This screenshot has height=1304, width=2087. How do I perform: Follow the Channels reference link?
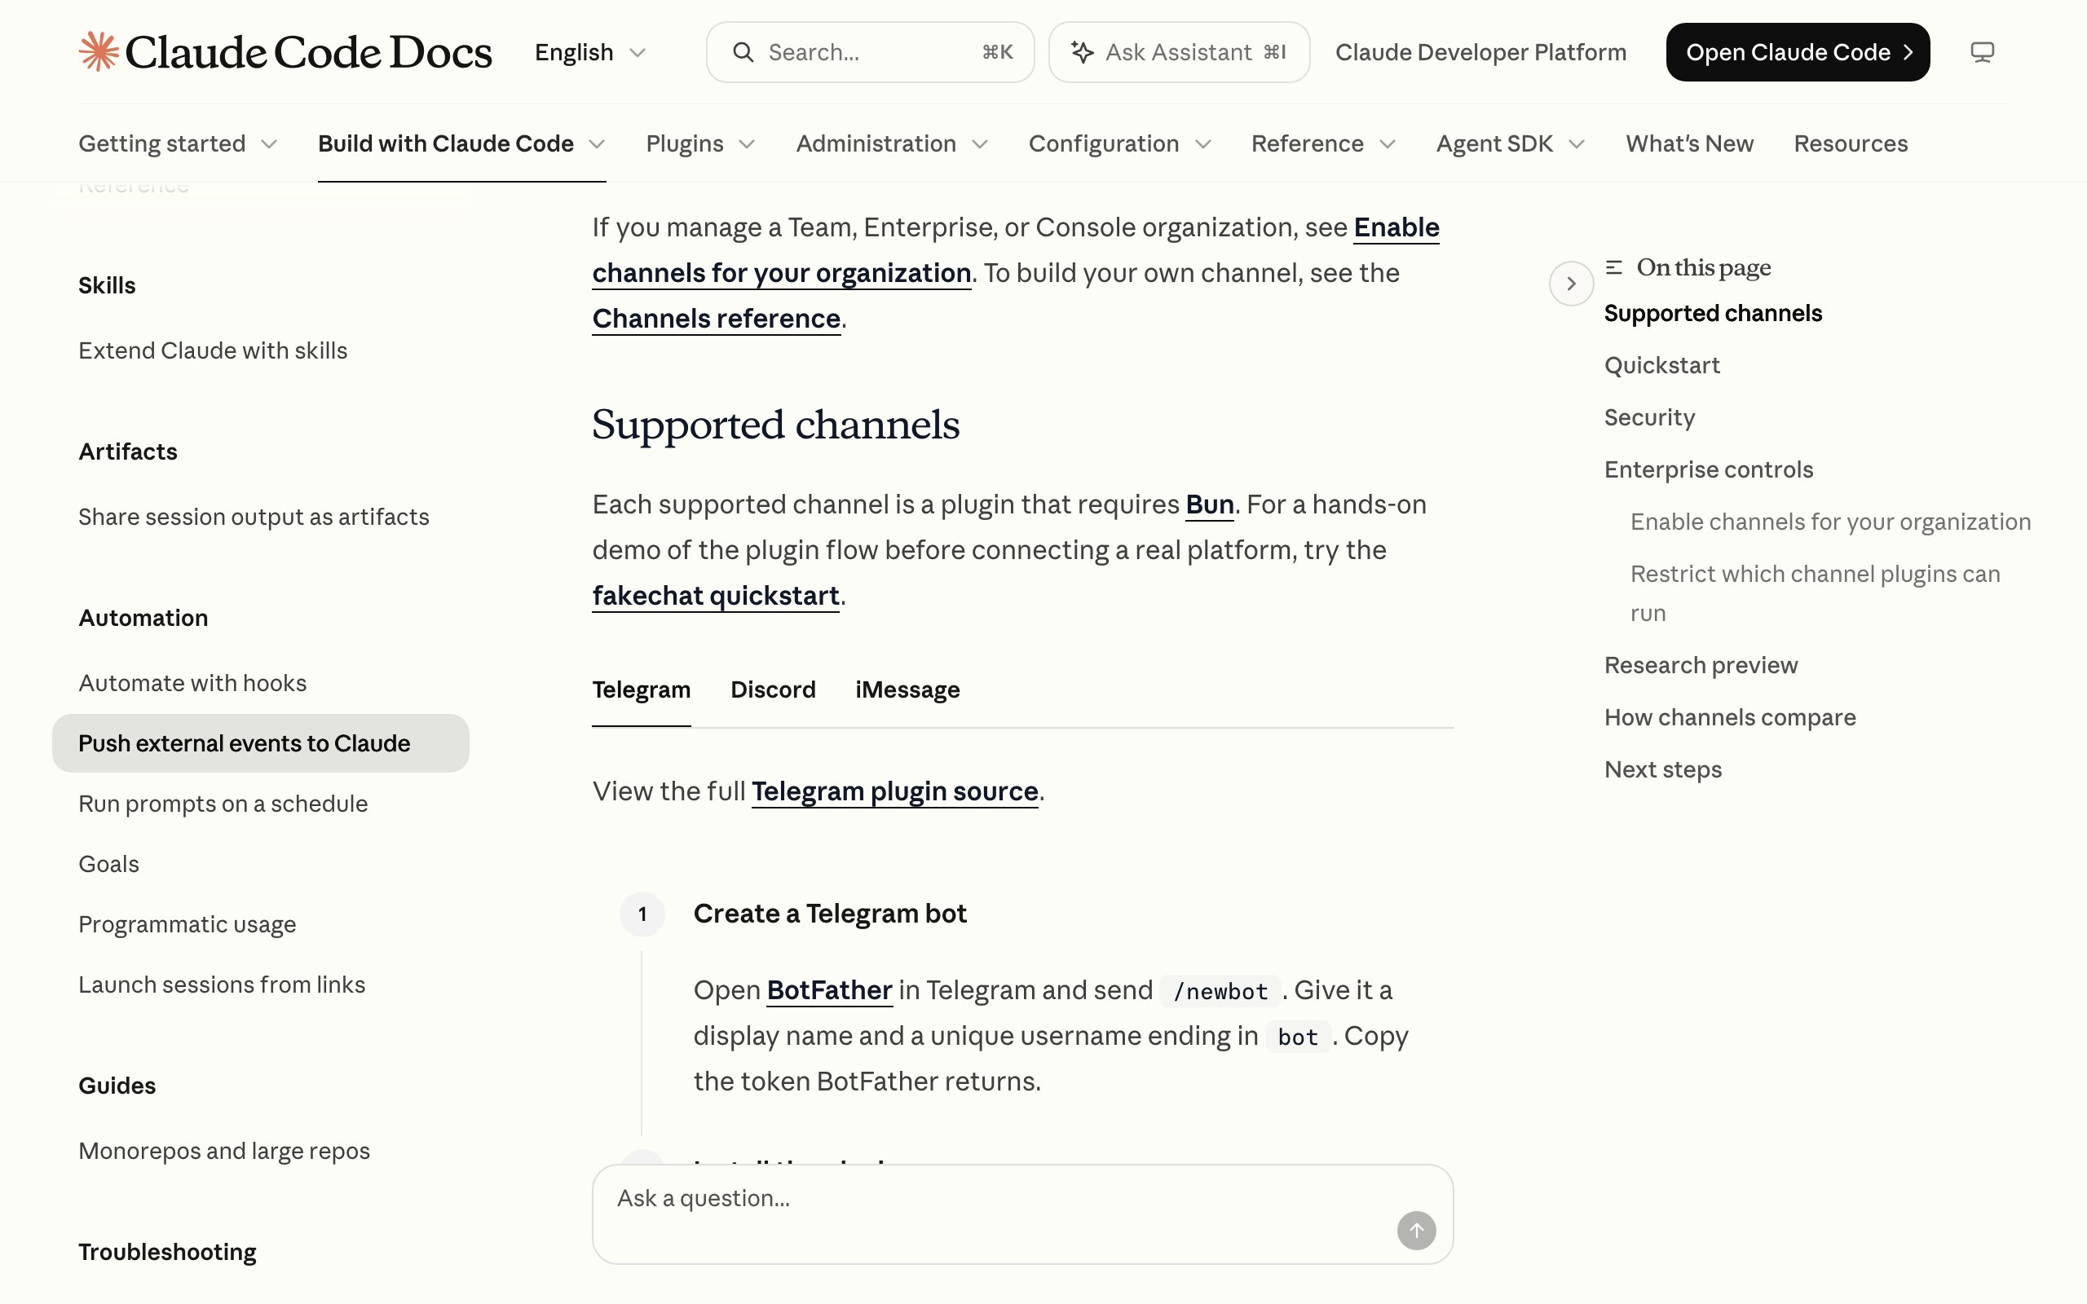point(716,319)
